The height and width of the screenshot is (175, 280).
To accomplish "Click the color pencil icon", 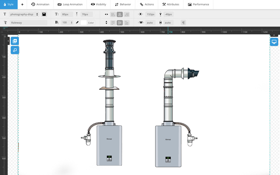I will pyautogui.click(x=77, y=22).
